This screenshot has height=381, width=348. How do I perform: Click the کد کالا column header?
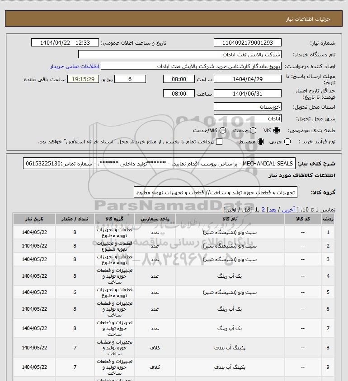click(303, 219)
